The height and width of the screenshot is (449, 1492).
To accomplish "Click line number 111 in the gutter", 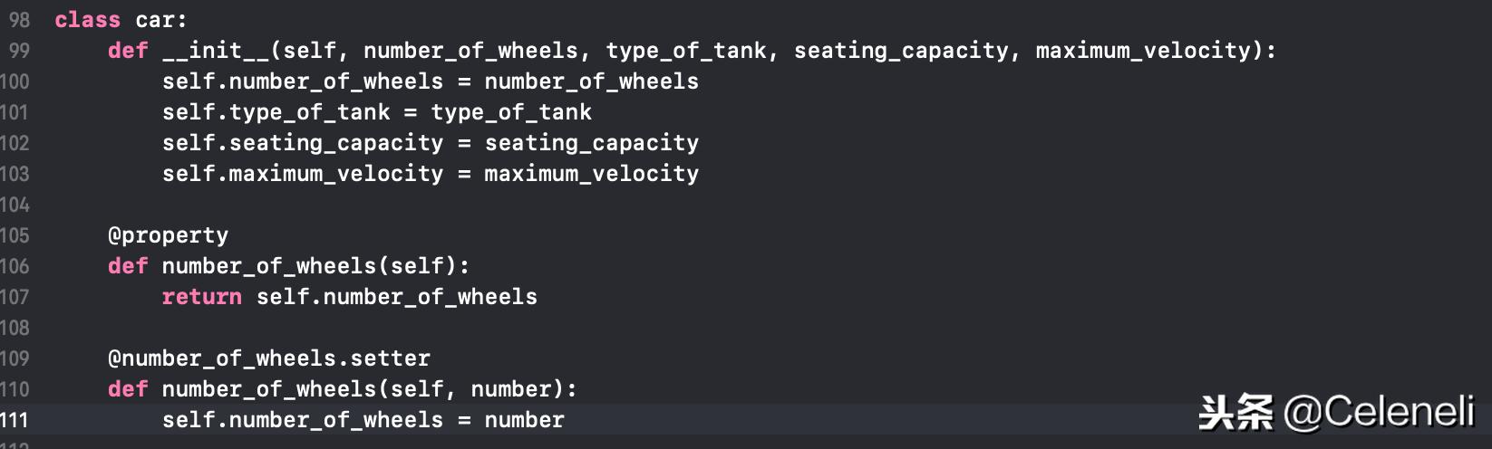I will 15,420.
